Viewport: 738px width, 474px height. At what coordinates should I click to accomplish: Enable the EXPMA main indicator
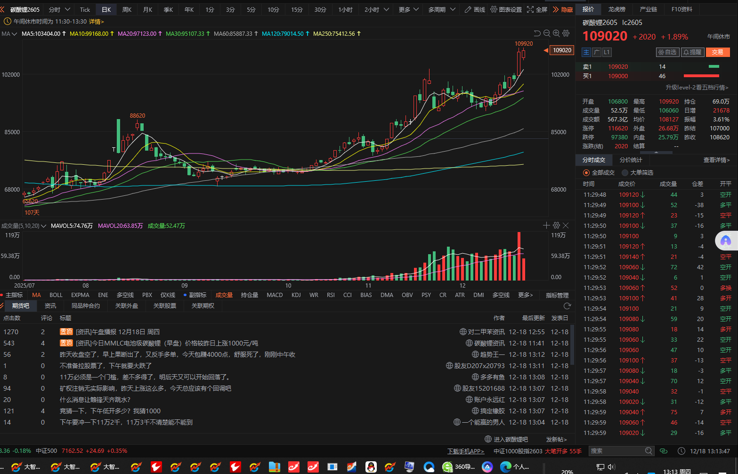pos(80,295)
